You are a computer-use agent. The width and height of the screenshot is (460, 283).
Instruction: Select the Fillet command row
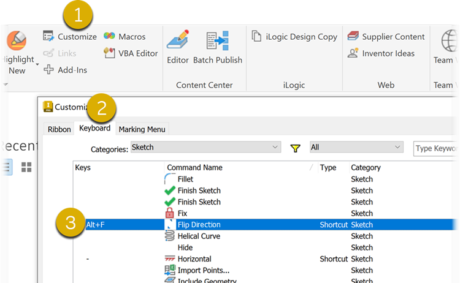(266, 179)
